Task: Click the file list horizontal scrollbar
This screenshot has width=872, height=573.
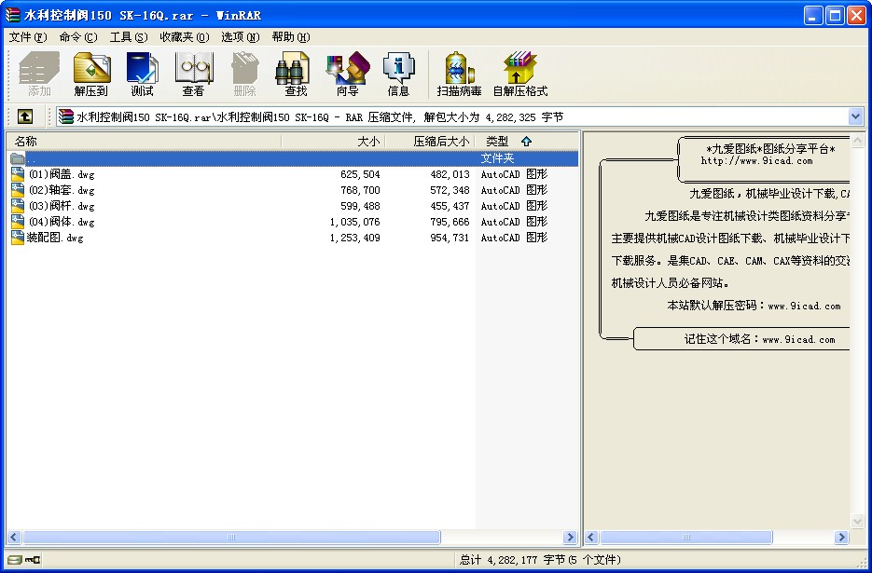Action: (231, 538)
